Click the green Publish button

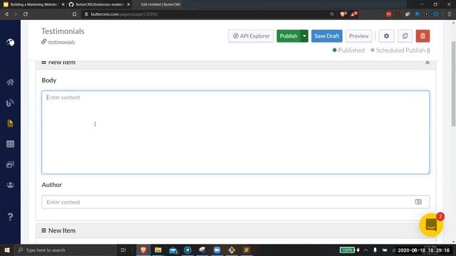(x=289, y=36)
